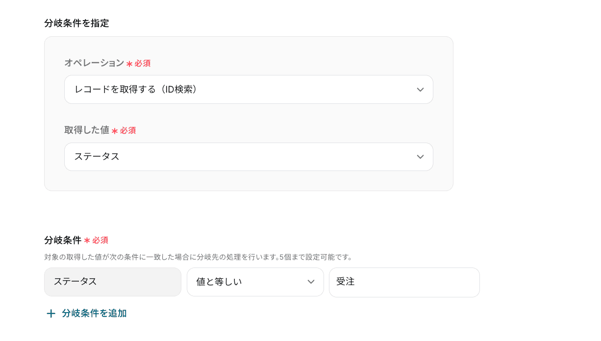Click the chevron arrow beside 値と等しい
This screenshot has height=341, width=601.
311,282
